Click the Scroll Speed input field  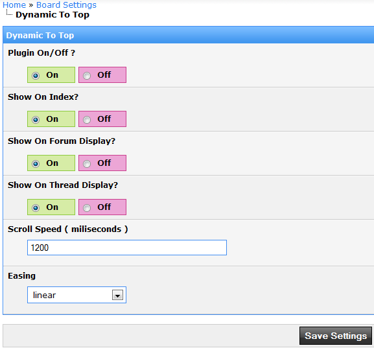click(127, 248)
